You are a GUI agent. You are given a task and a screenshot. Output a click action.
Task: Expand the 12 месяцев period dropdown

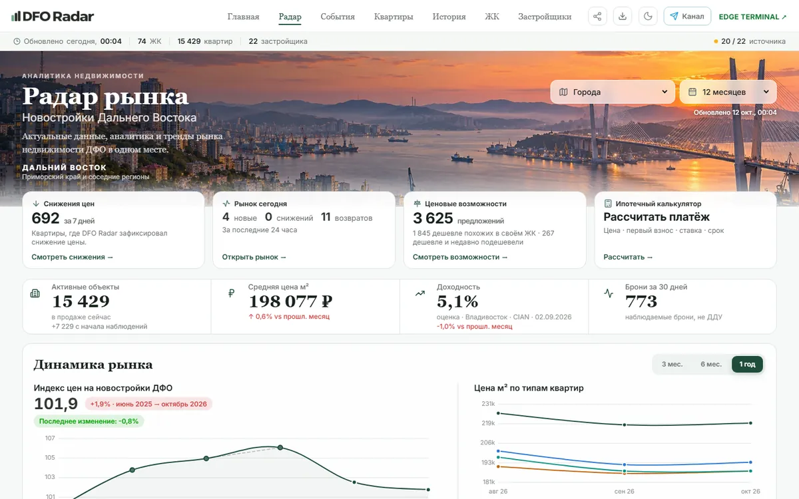point(728,92)
